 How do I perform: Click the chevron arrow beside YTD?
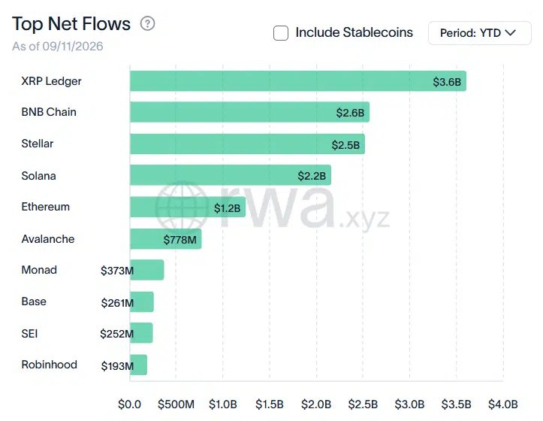511,32
